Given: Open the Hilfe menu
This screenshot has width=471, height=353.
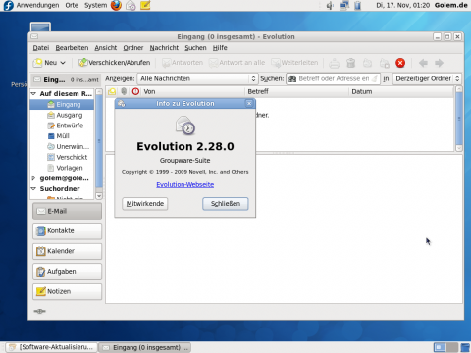Looking at the screenshot, I should click(x=220, y=48).
